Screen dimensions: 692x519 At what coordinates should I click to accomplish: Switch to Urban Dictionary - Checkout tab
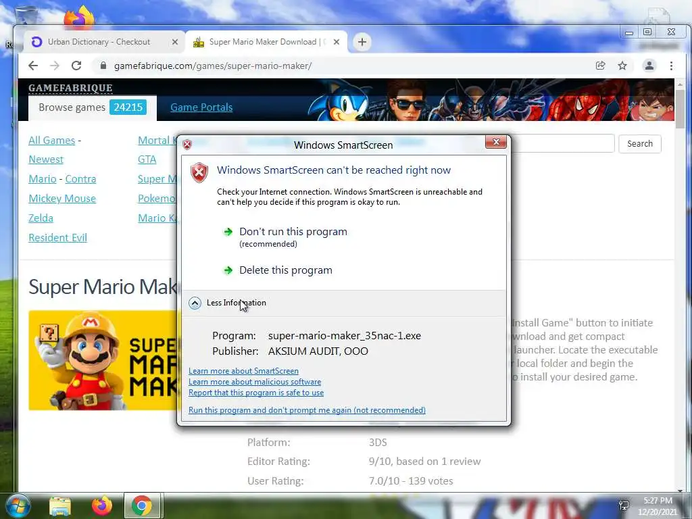click(x=99, y=42)
